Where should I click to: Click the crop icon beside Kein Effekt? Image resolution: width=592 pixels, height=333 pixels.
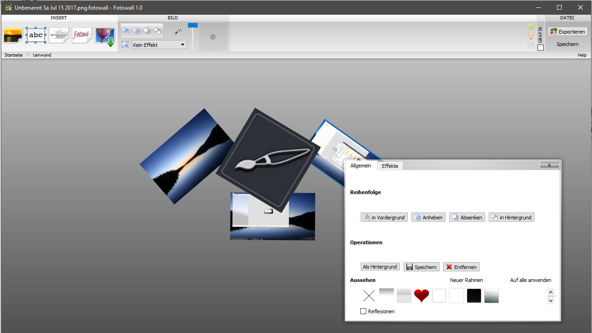[x=125, y=45]
